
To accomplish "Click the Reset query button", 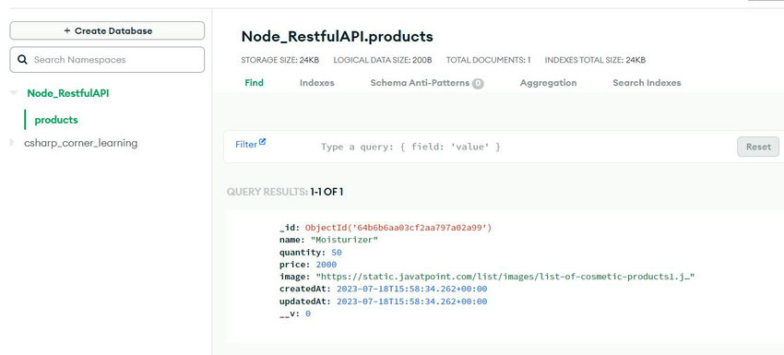I will [758, 147].
